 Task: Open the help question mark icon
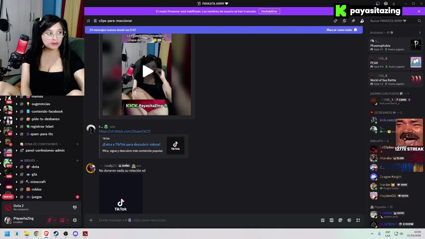tap(386, 4)
